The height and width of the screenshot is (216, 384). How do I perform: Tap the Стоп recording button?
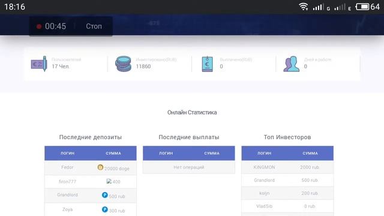[94, 26]
